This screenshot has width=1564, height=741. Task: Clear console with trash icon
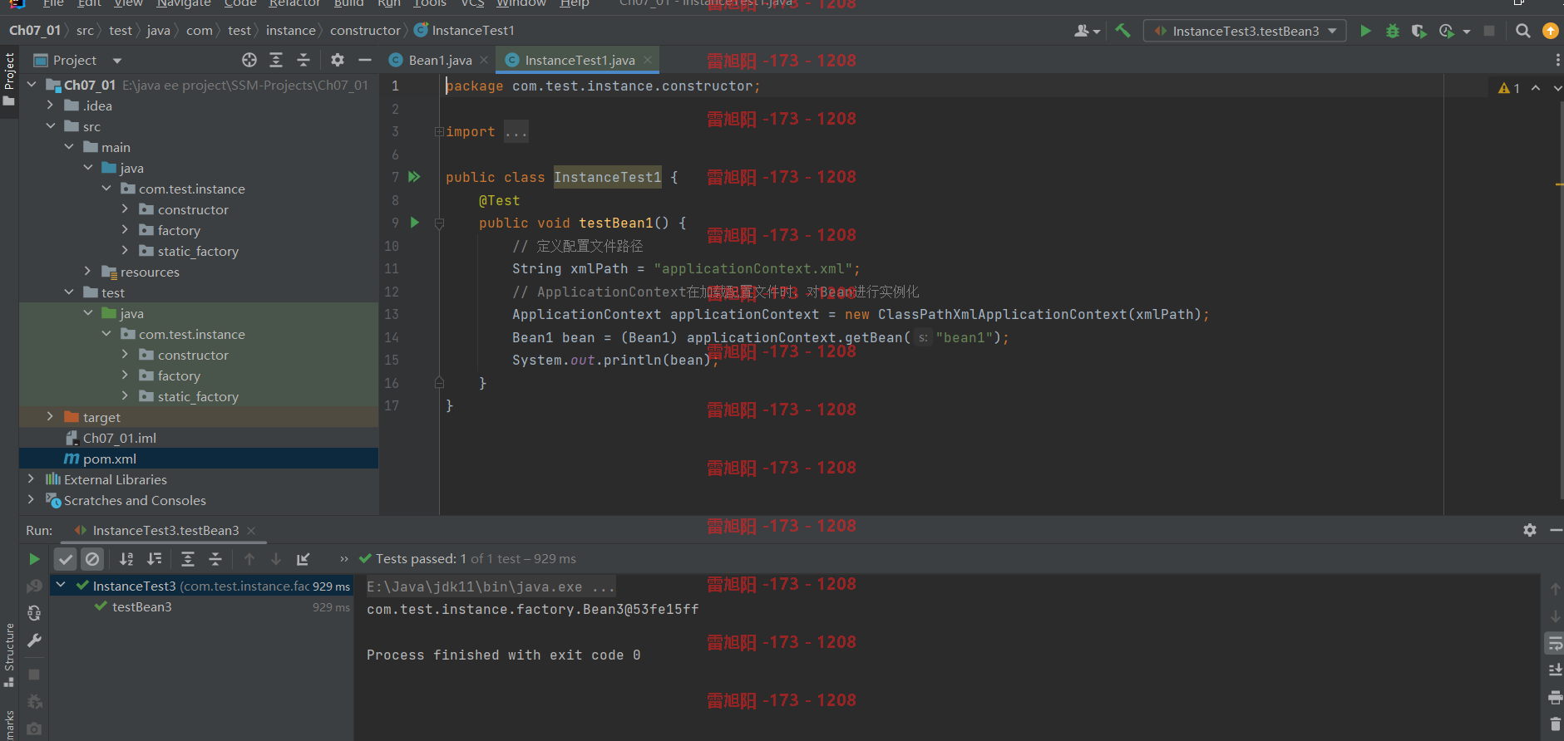[1555, 724]
